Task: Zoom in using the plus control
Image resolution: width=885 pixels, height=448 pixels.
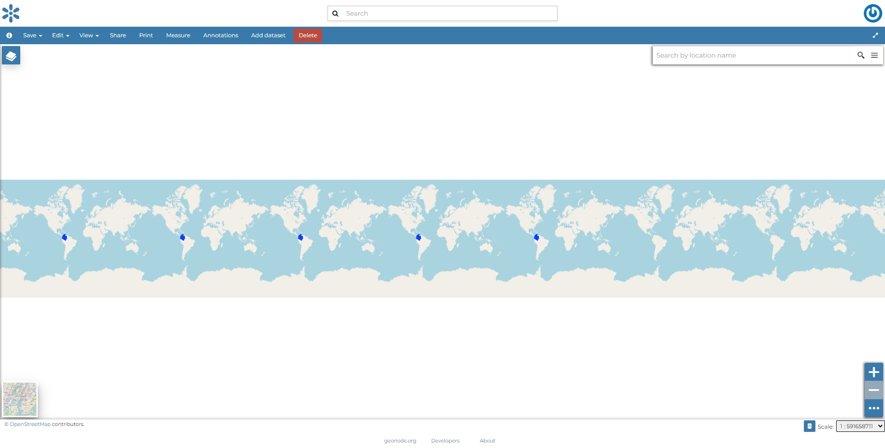Action: pyautogui.click(x=873, y=372)
